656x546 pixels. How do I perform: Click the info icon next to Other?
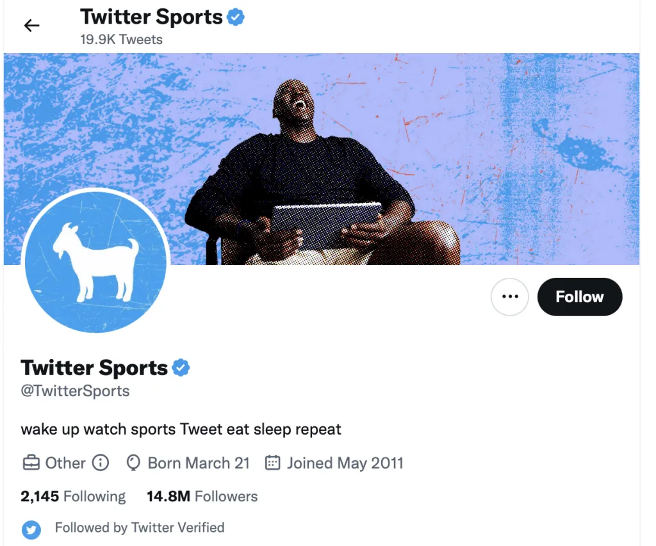(101, 463)
